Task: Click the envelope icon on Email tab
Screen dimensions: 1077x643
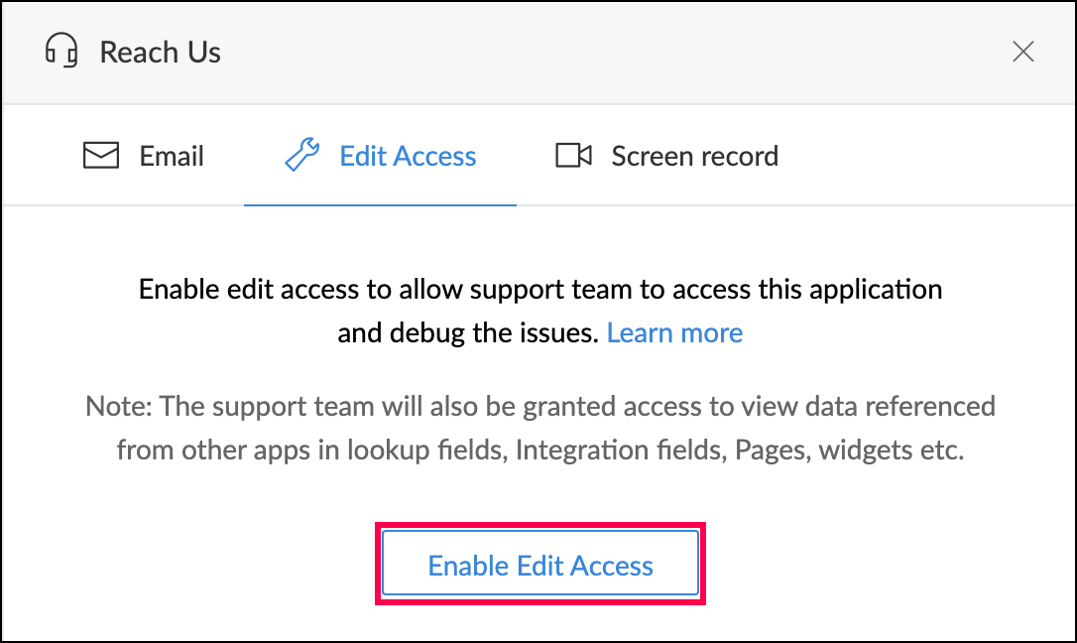Action: tap(100, 156)
